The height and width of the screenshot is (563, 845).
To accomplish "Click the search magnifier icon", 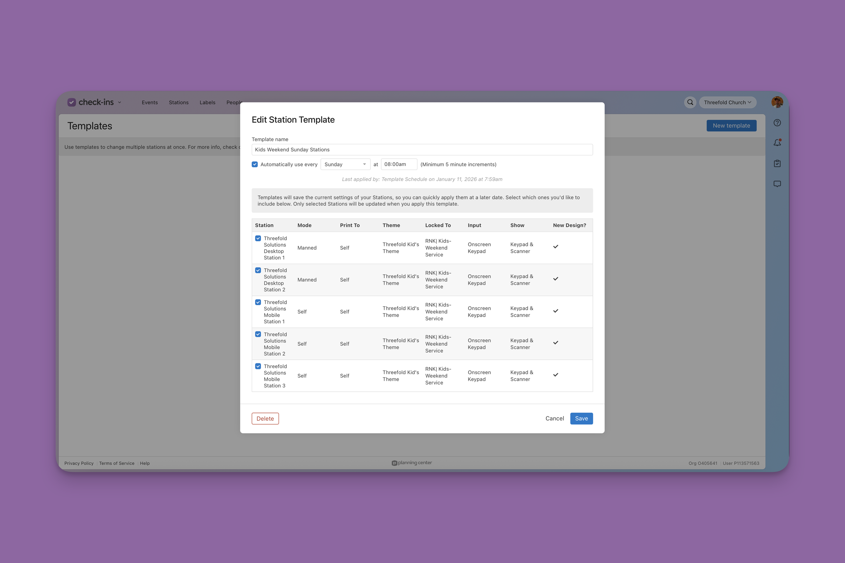I will coord(690,102).
